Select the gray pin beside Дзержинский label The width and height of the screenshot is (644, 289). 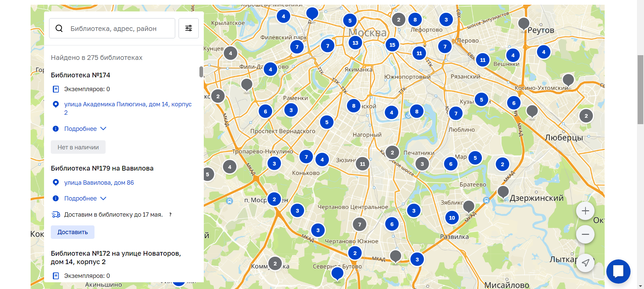tap(503, 193)
